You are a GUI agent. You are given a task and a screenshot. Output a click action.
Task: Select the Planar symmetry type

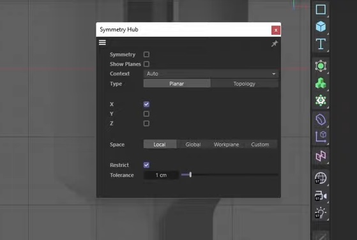177,84
